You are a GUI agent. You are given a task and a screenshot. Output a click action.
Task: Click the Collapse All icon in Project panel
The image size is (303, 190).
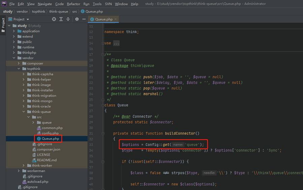68,19
